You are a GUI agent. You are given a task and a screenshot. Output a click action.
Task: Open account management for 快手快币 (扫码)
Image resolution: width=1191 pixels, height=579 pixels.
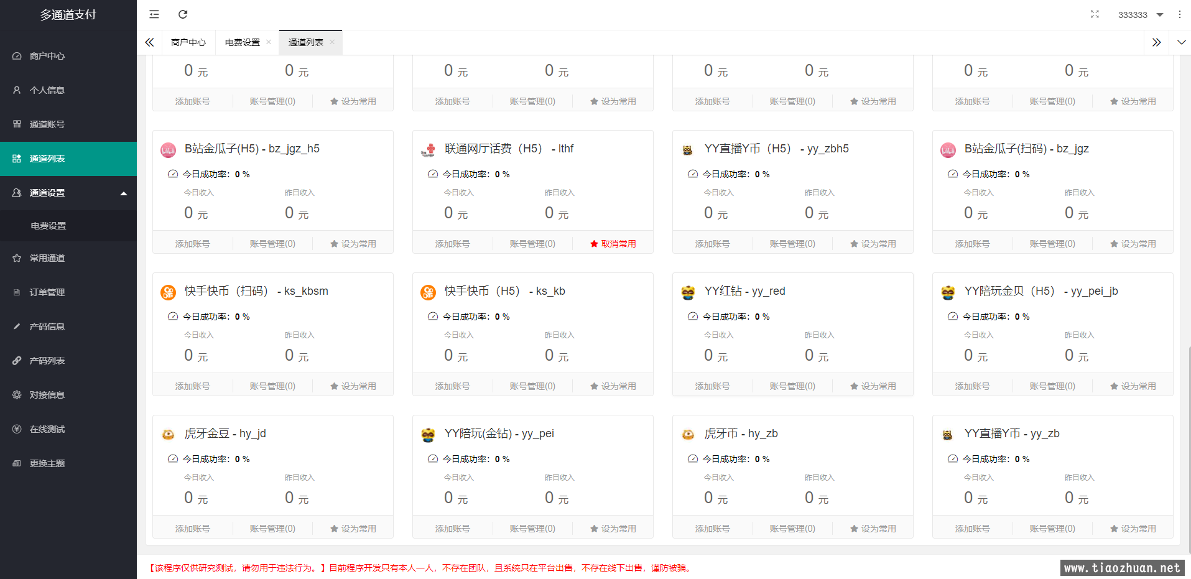point(272,386)
